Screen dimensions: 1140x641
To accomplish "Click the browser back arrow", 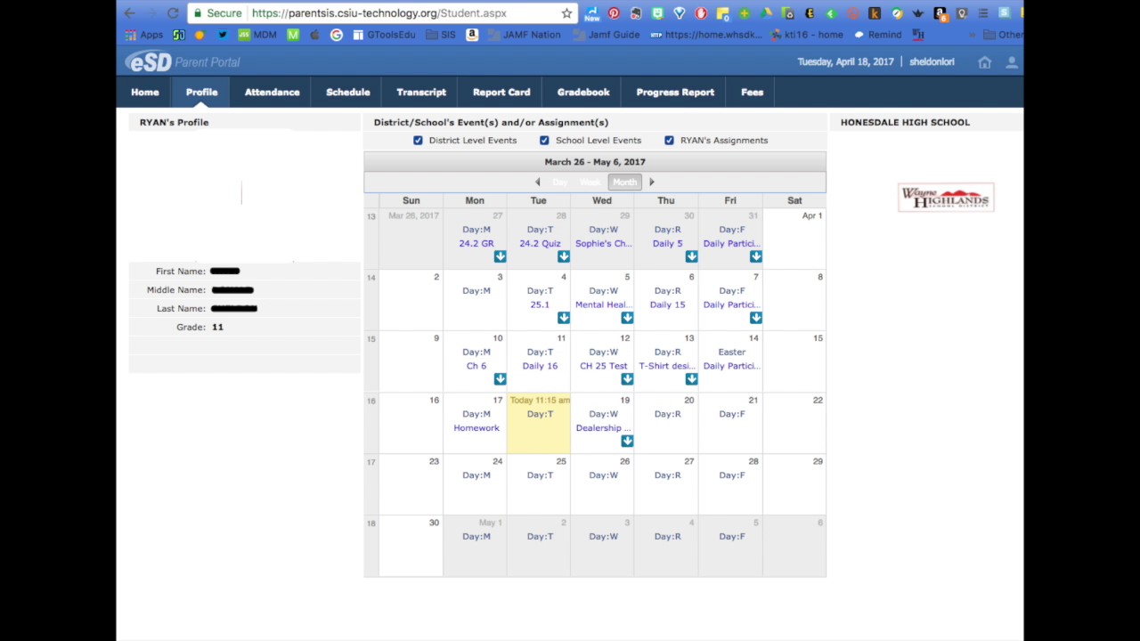I will pos(130,13).
